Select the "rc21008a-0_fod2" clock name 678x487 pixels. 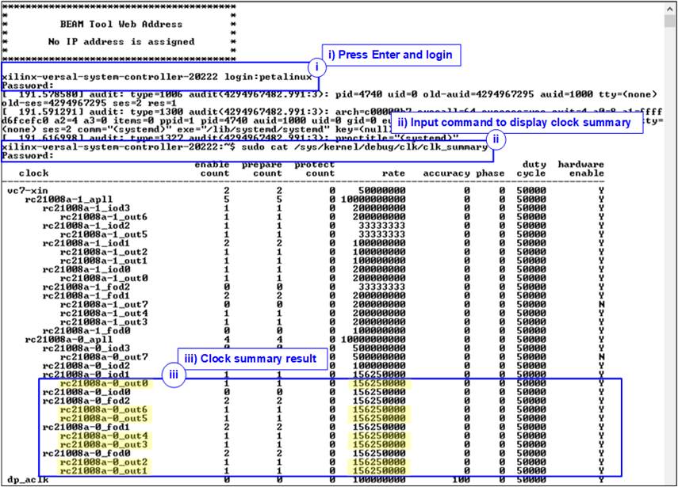click(x=86, y=401)
